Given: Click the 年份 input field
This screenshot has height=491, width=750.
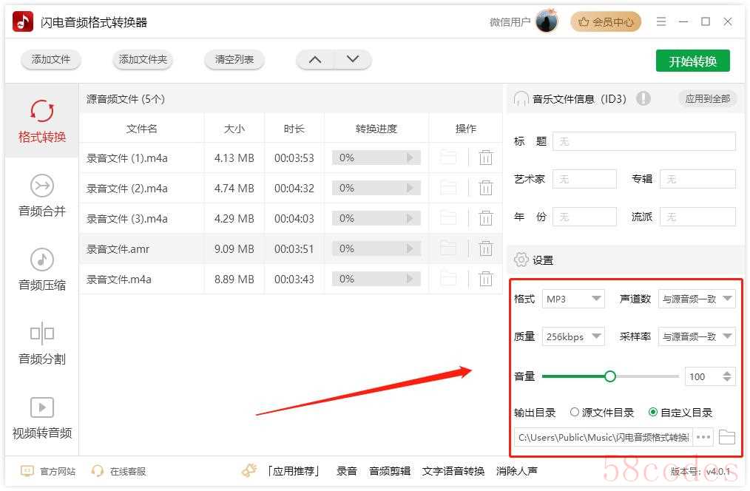Looking at the screenshot, I should point(584,217).
